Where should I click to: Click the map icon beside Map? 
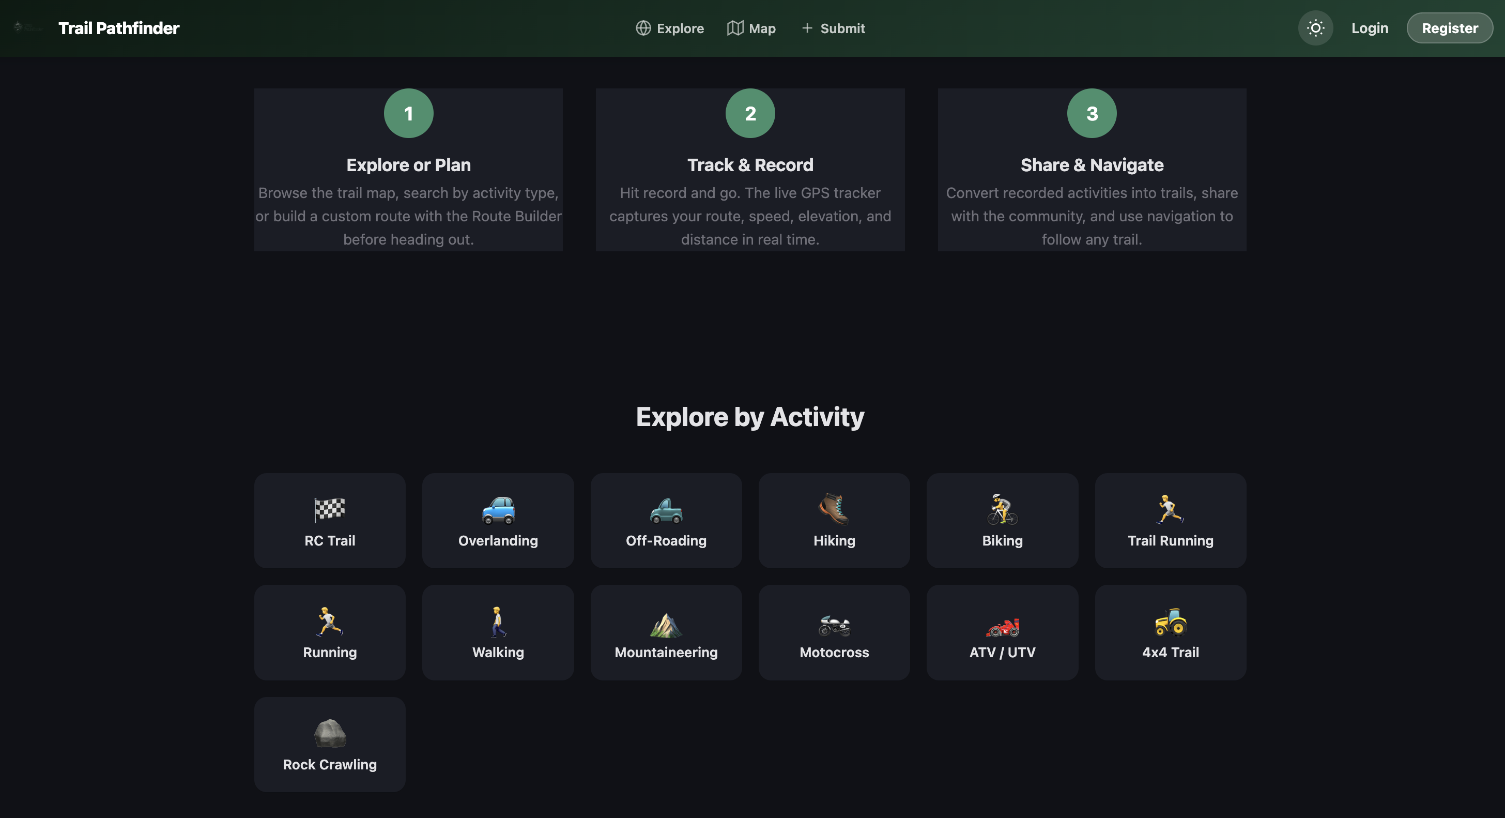pyautogui.click(x=734, y=27)
